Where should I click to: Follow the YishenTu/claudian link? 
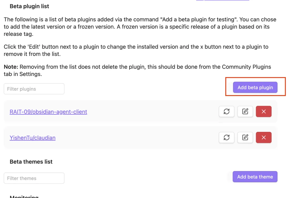33,138
